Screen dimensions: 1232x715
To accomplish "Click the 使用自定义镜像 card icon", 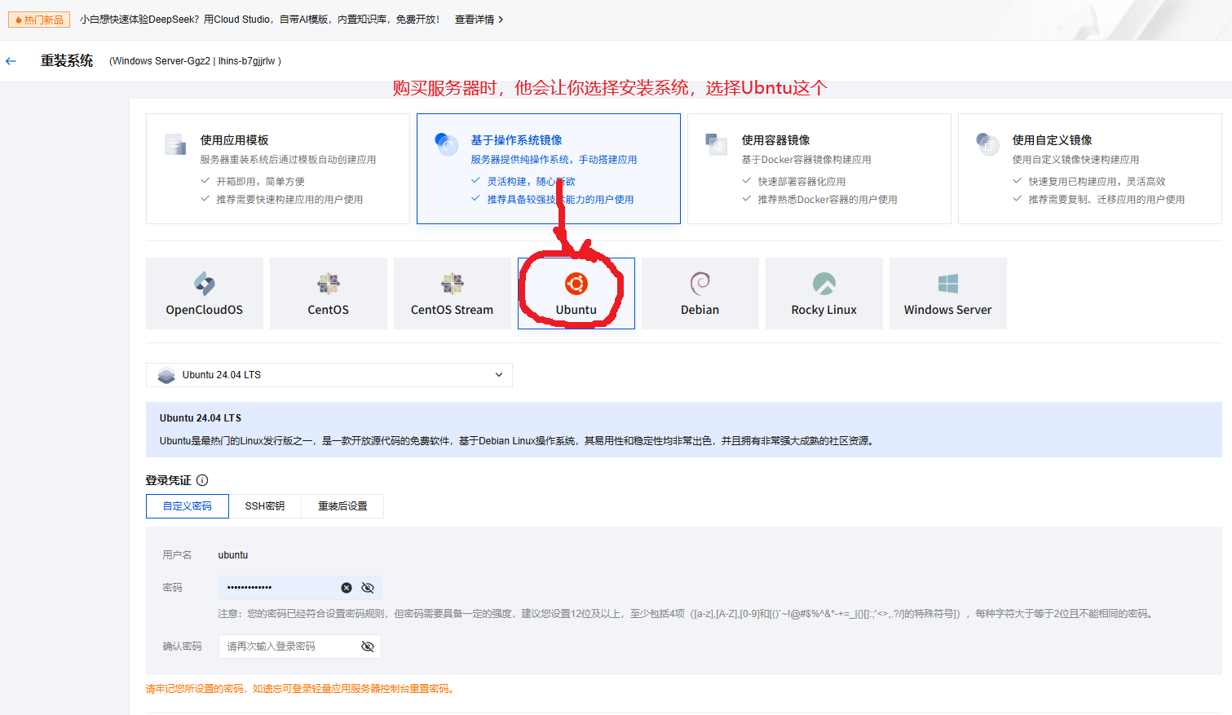I will pyautogui.click(x=987, y=144).
